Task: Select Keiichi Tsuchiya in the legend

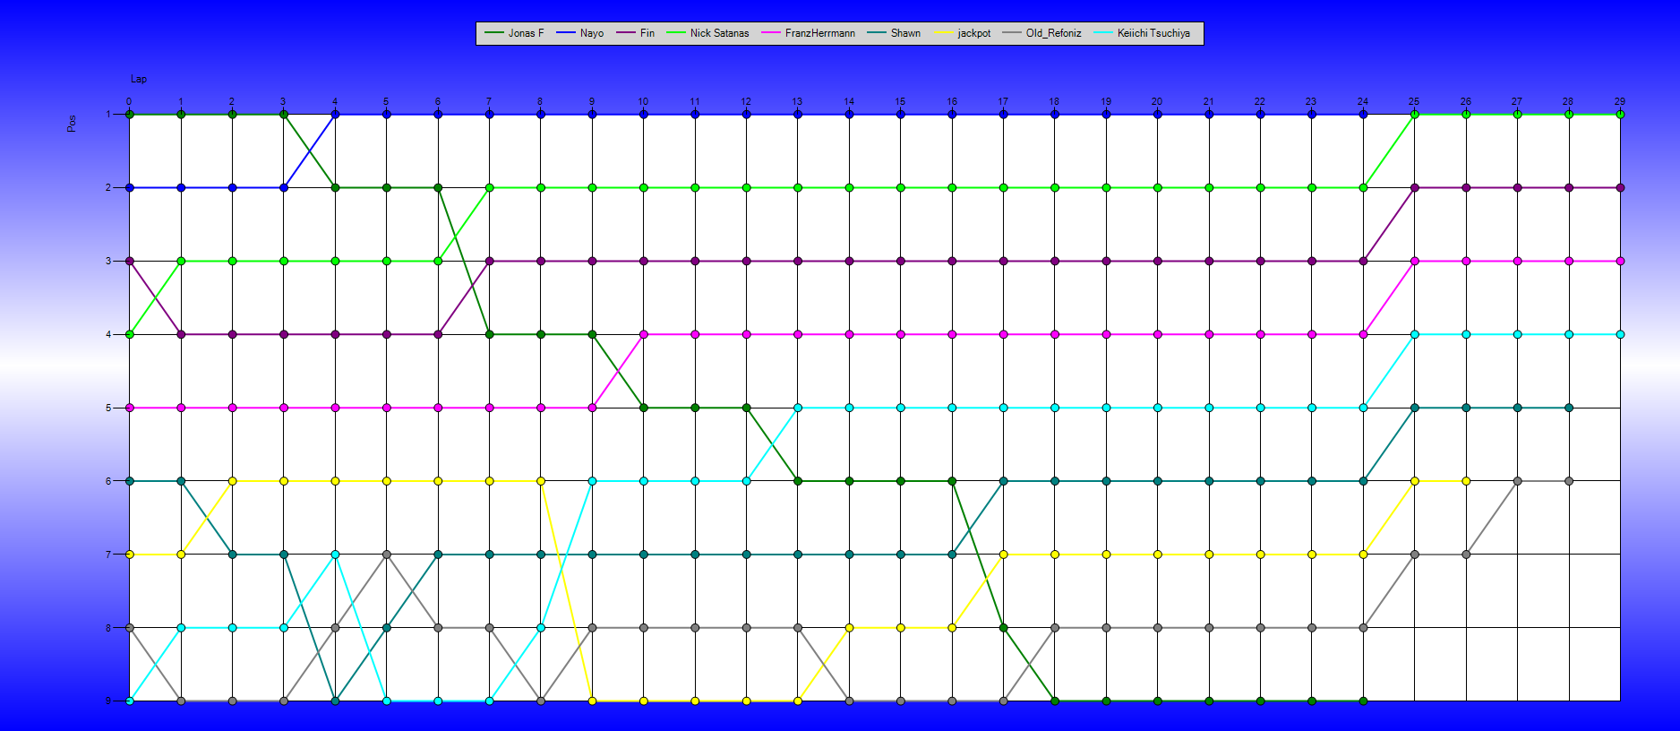Action: click(1143, 33)
